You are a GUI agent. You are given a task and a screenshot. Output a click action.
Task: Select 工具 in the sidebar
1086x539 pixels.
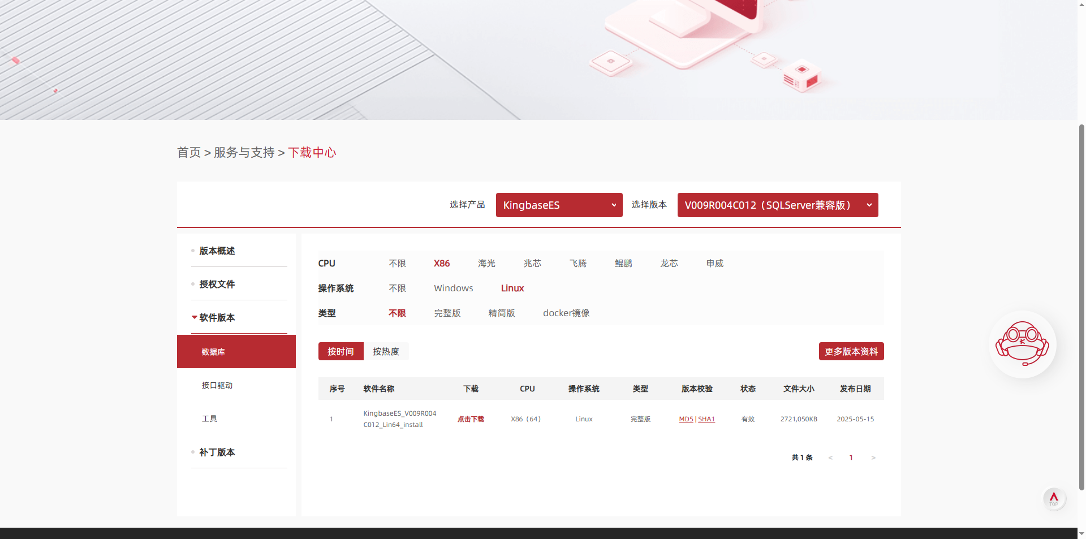click(210, 419)
